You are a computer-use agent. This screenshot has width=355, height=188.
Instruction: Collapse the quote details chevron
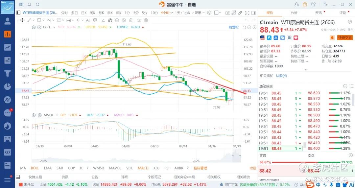[x=306, y=69]
